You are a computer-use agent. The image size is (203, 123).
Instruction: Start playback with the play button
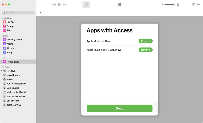[59, 4]
